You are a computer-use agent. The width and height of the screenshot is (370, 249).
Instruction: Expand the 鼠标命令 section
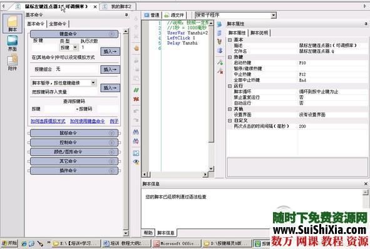pos(74,133)
